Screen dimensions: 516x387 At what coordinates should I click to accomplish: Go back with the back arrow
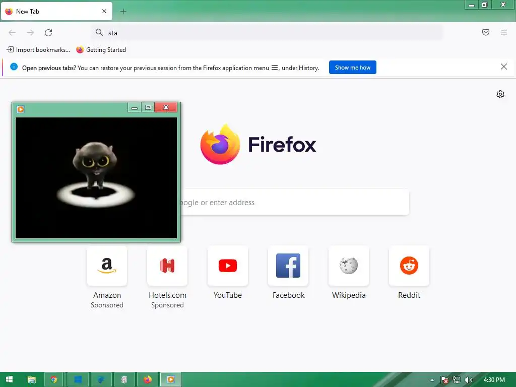(x=12, y=33)
